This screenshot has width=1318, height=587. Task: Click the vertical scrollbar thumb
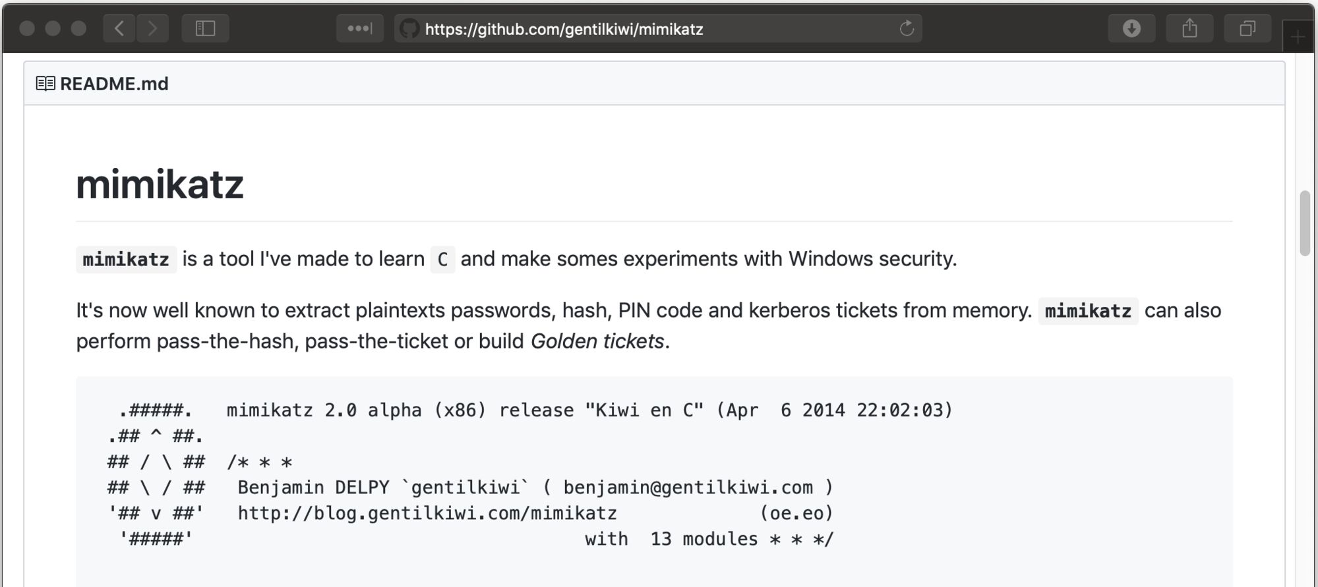(x=1304, y=223)
